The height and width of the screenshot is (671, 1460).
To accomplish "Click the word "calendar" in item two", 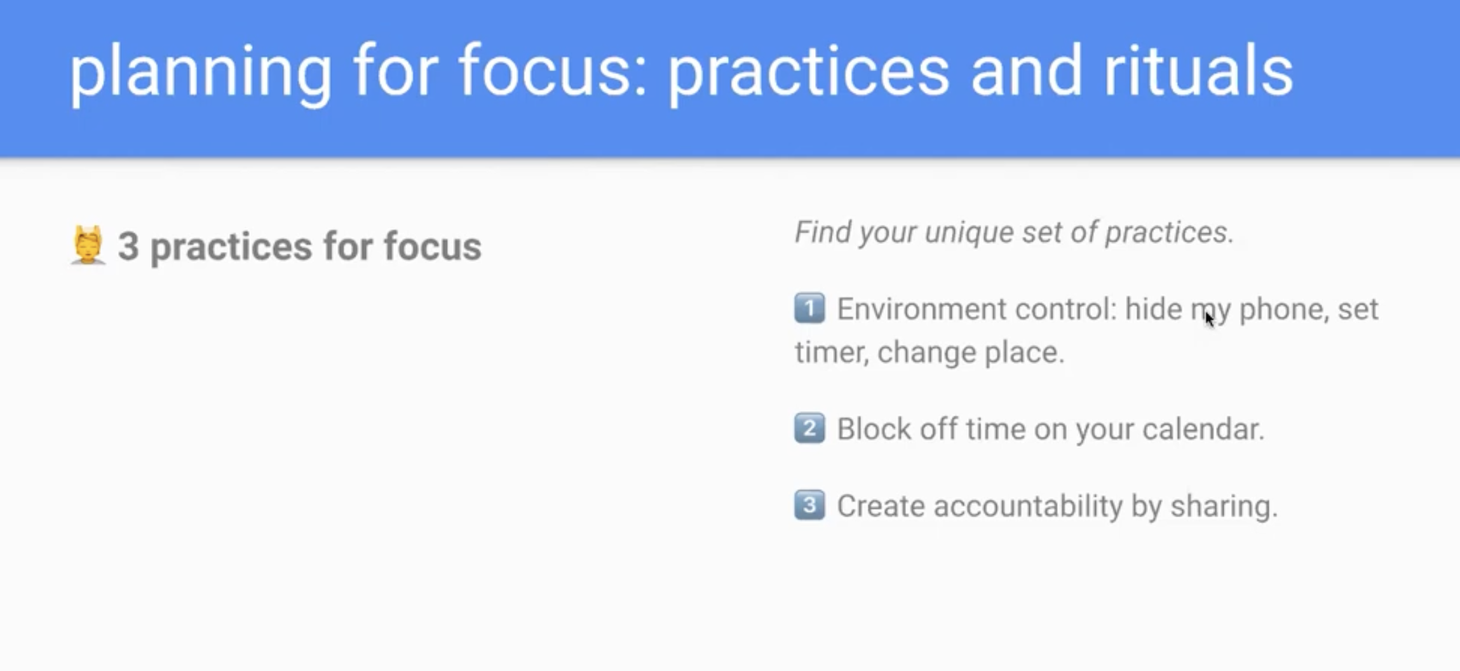I will coord(1201,429).
